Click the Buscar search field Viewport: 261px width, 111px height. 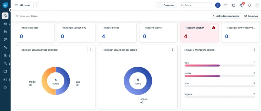(x=195, y=5)
